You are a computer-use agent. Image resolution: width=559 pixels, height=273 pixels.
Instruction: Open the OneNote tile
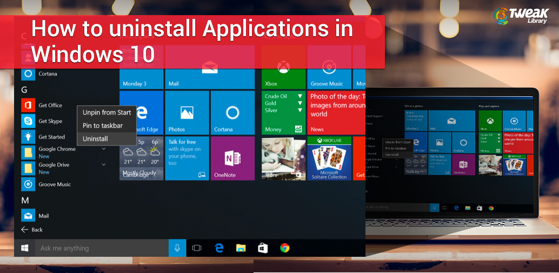[232, 158]
